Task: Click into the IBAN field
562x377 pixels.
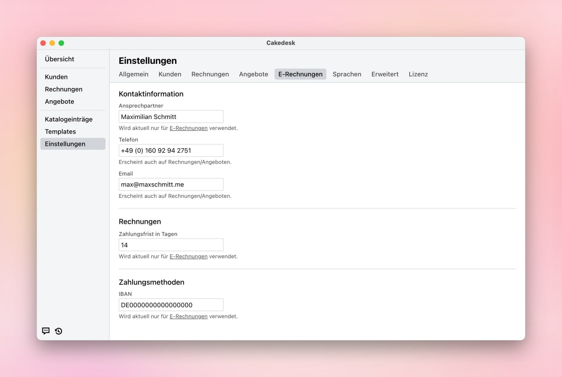Action: [x=171, y=305]
